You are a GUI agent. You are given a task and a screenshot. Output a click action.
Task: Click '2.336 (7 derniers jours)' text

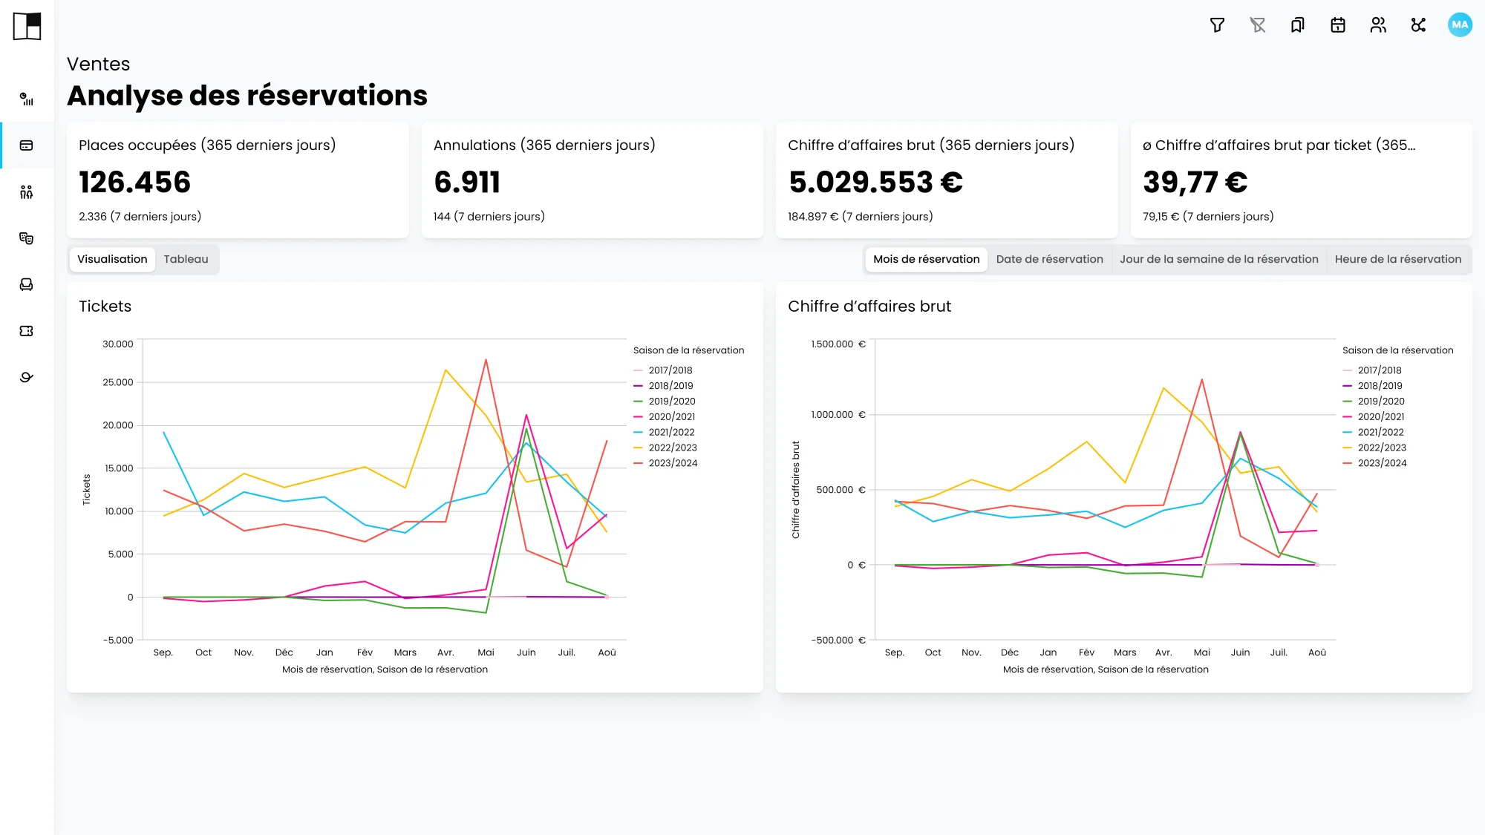pos(140,217)
